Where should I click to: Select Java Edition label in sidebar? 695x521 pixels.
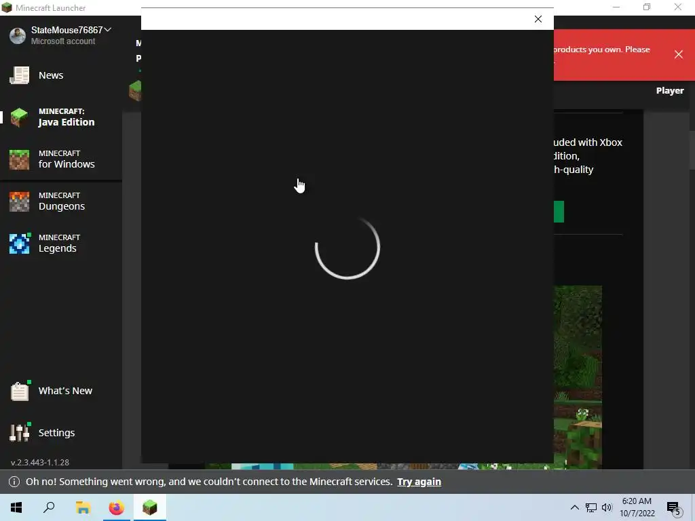[67, 122]
